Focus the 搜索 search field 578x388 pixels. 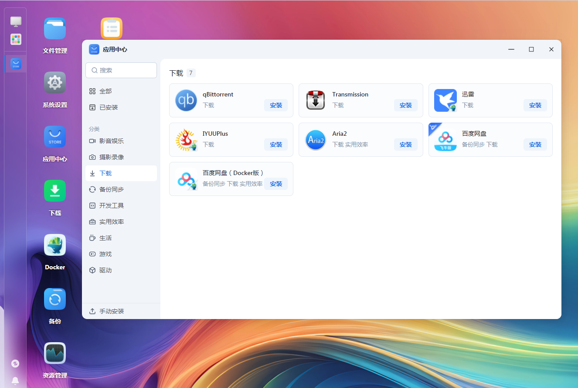pos(121,70)
